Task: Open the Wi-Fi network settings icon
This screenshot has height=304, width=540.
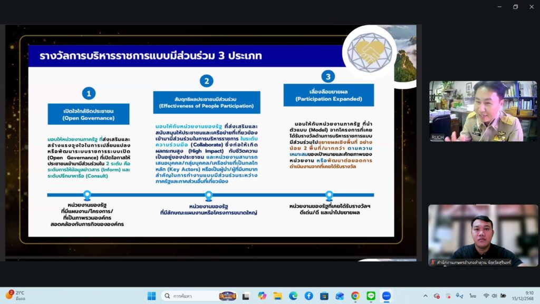Action: coord(486,296)
